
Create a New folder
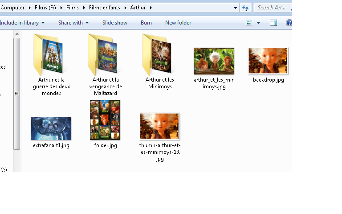(x=178, y=23)
